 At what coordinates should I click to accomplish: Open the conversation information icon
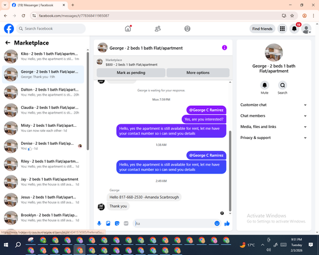tap(225, 48)
